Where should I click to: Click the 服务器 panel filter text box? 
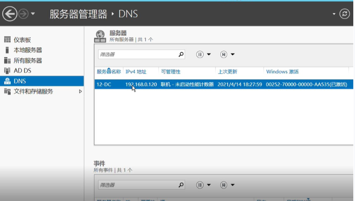(x=137, y=54)
